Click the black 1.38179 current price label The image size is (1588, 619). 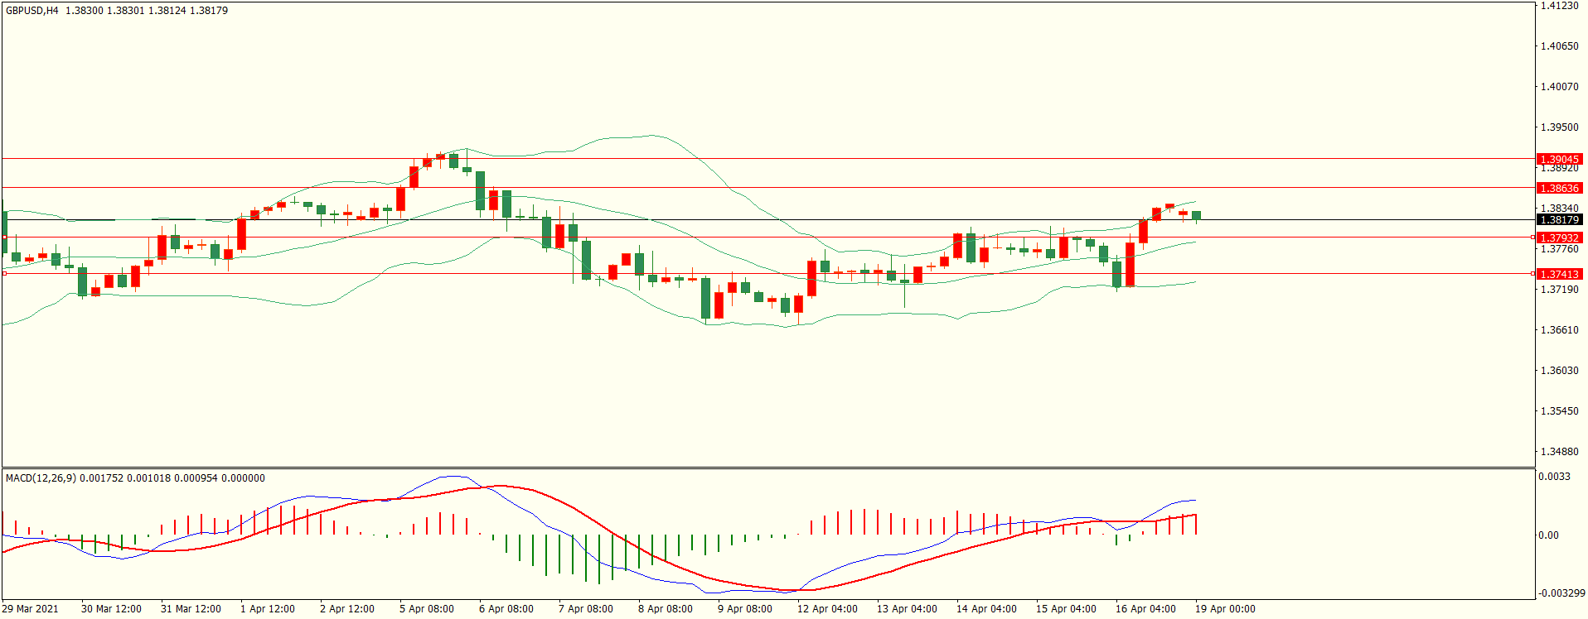point(1559,219)
